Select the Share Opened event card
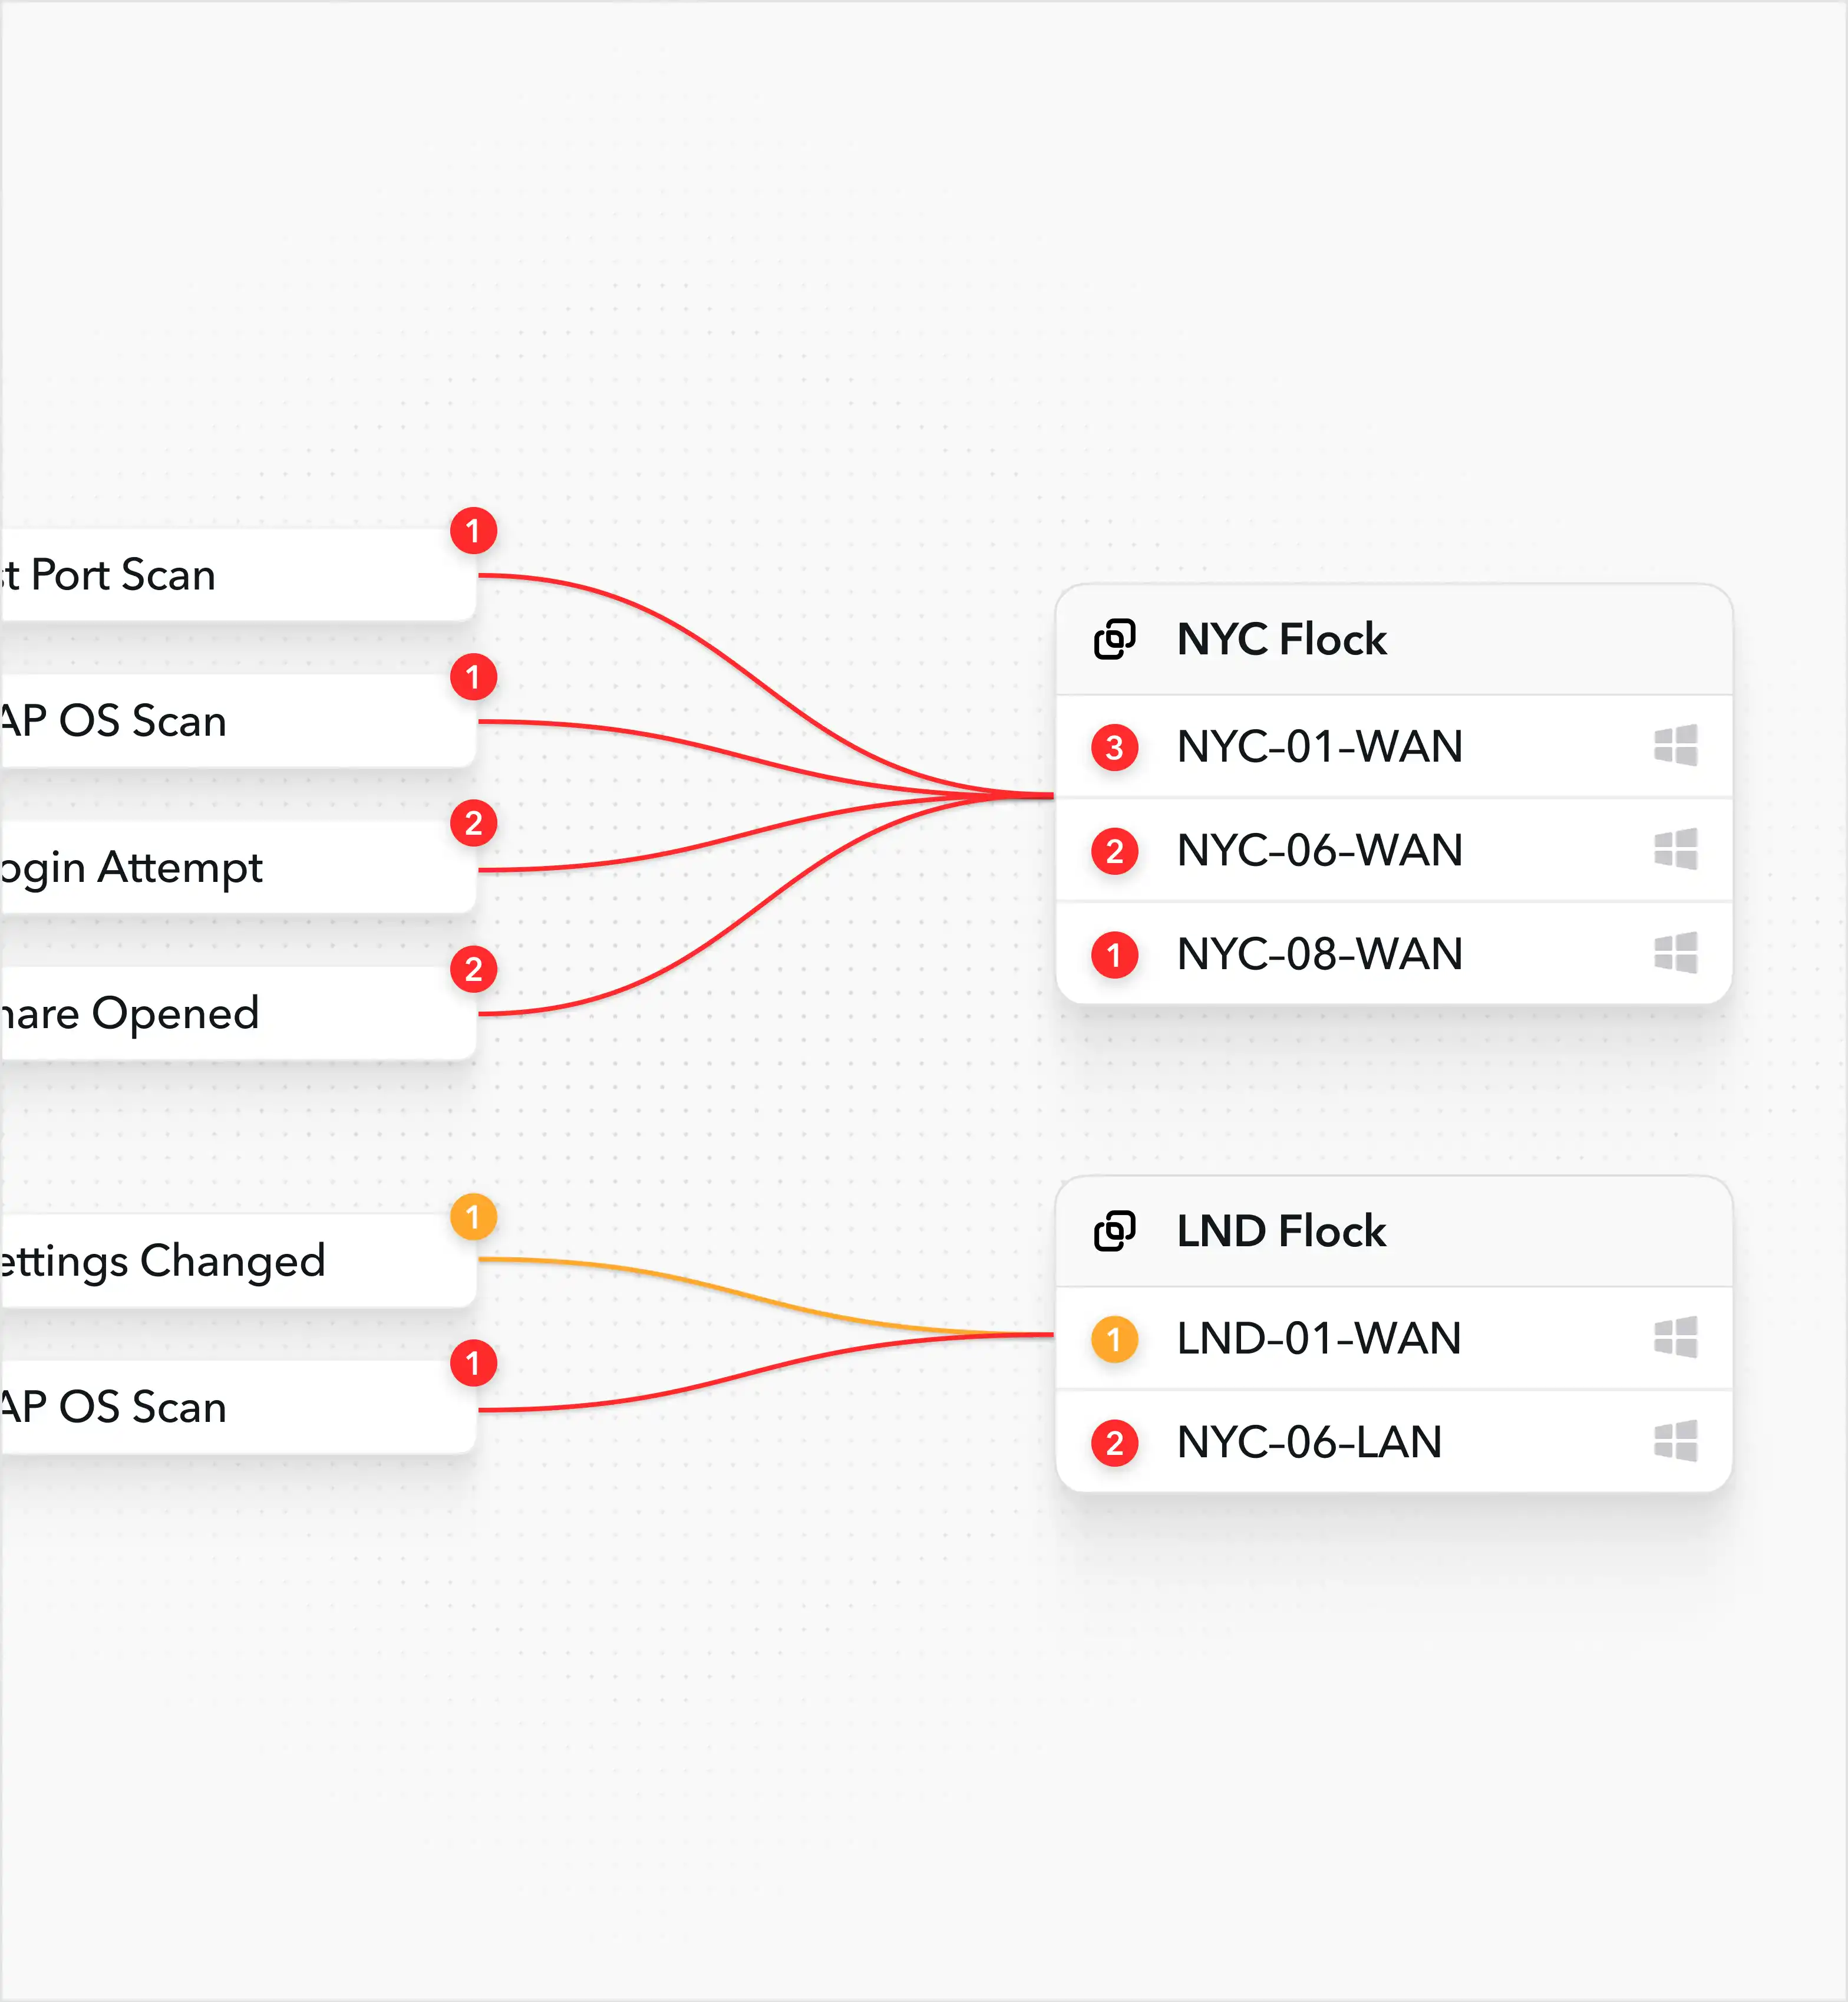This screenshot has width=1848, height=2002. 238,1013
